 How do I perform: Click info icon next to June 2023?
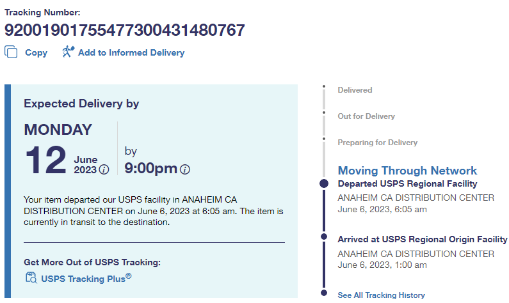click(x=104, y=169)
